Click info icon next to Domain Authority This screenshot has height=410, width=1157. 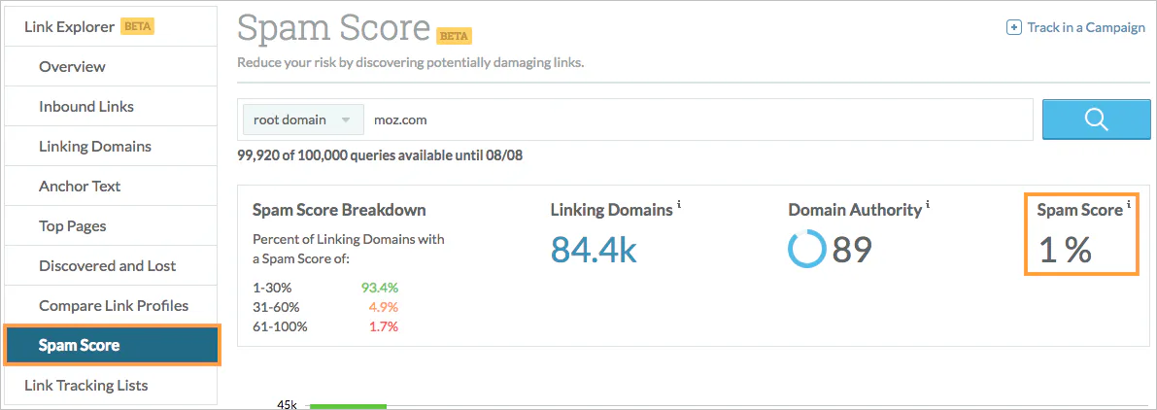[929, 204]
